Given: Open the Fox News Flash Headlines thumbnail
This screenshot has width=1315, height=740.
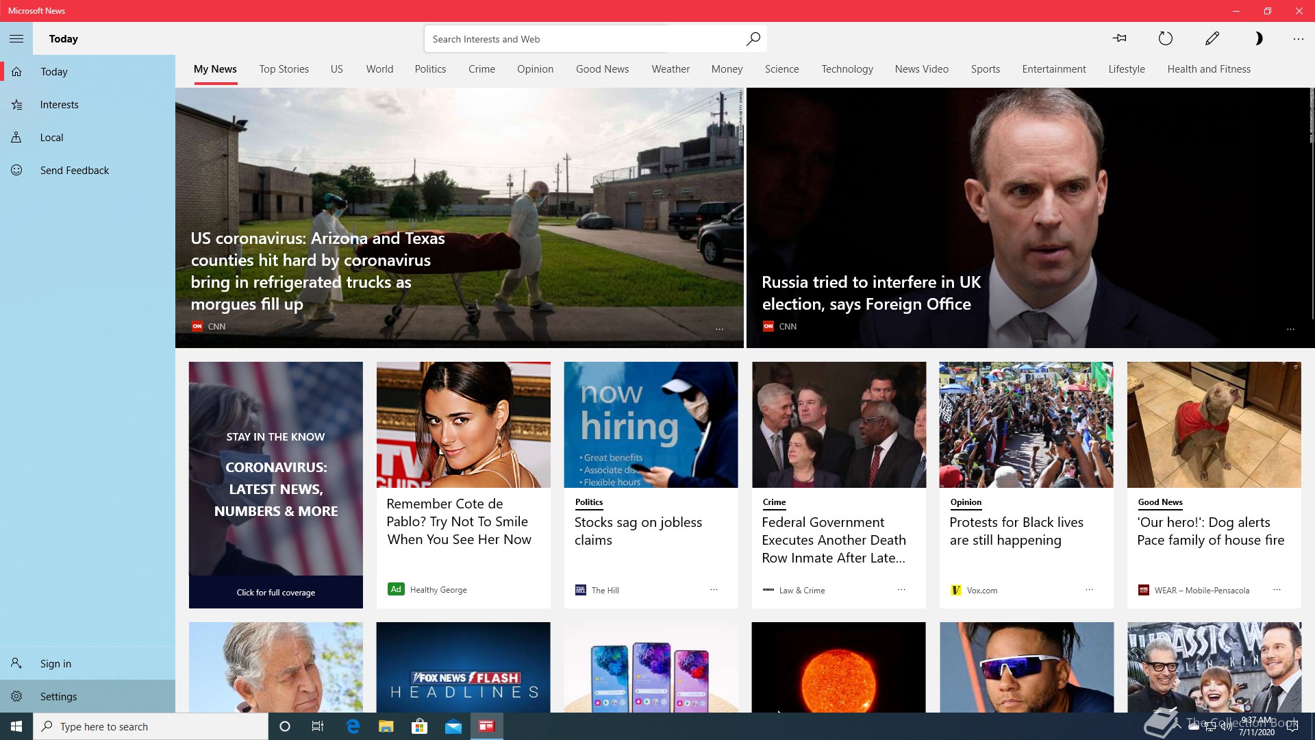Looking at the screenshot, I should point(464,667).
